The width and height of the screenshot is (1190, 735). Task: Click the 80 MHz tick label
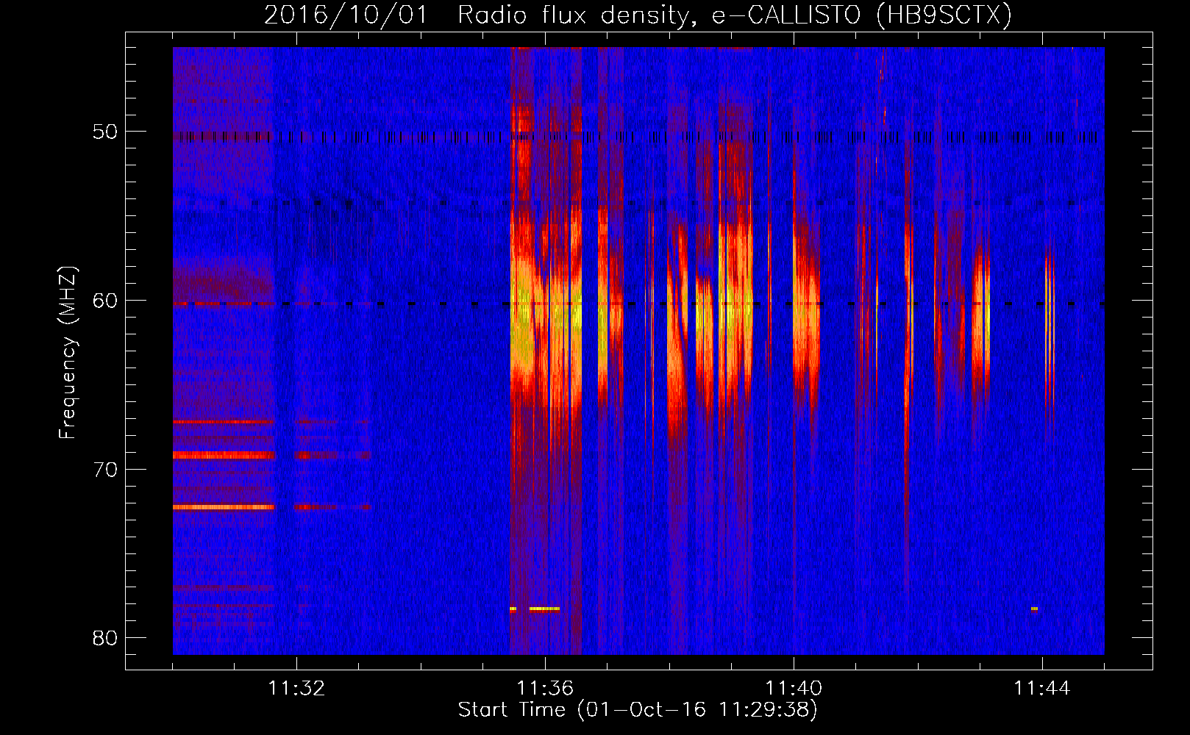pyautogui.click(x=105, y=638)
